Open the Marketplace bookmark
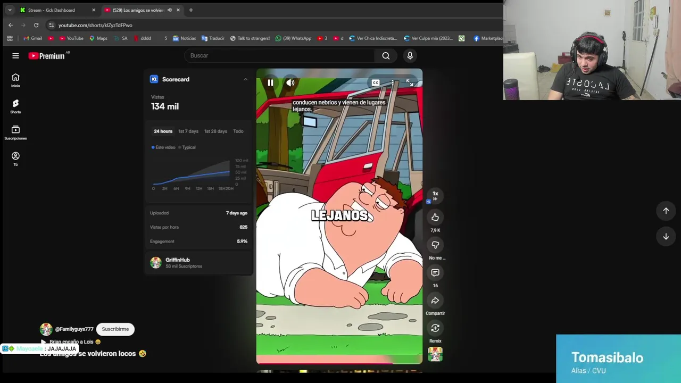The height and width of the screenshot is (383, 681). [x=488, y=38]
